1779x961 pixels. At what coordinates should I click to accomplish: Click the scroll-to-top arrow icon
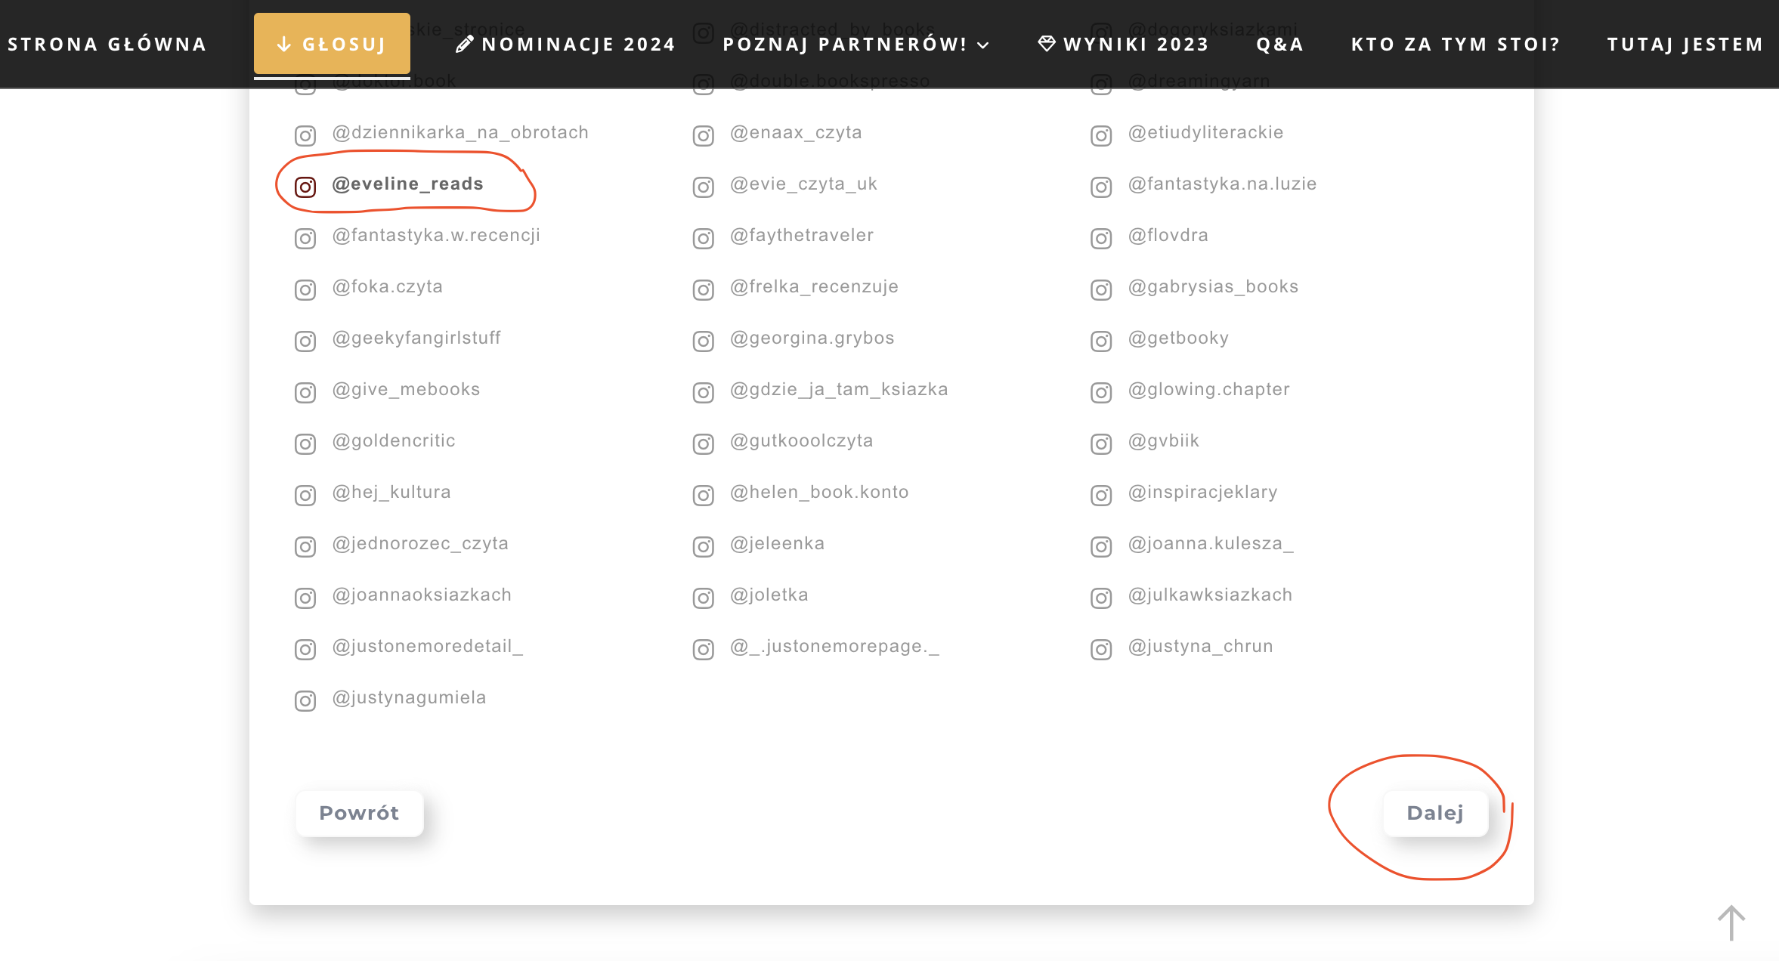click(x=1731, y=922)
